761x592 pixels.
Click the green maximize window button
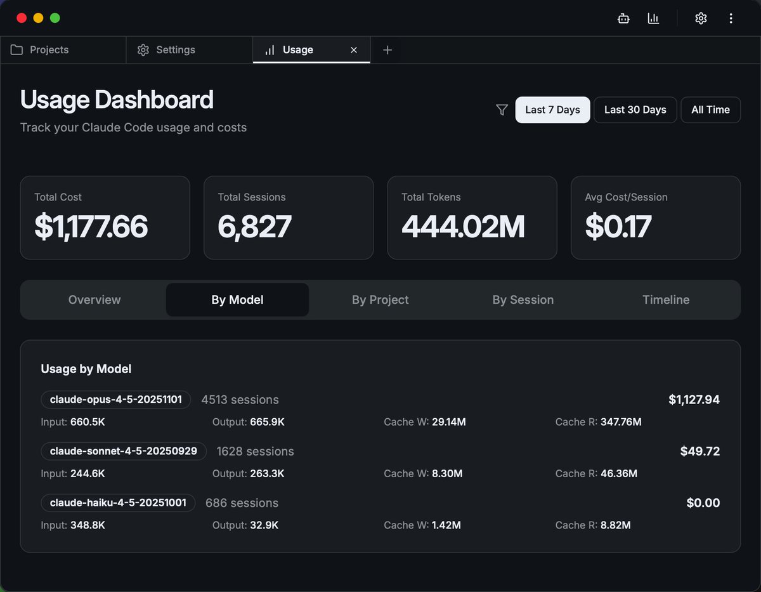pos(55,18)
